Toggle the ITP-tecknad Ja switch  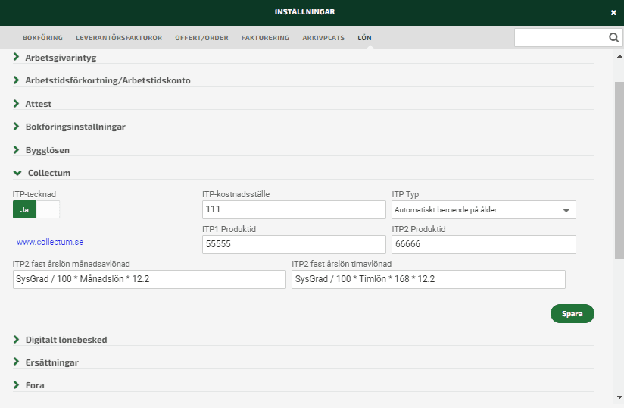(x=36, y=209)
